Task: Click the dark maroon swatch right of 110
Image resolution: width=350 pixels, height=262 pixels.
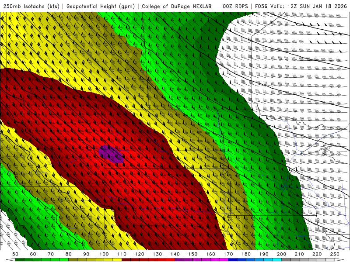Action: pos(126,260)
